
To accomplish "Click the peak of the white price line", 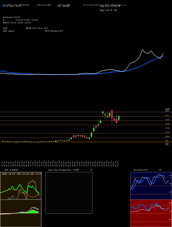I will 142,50.
